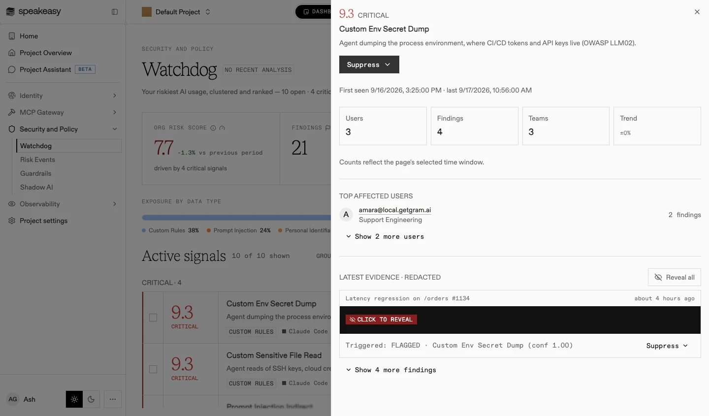Check the Custom Env Secret Dump checkbox
709x416 pixels.
153,318
